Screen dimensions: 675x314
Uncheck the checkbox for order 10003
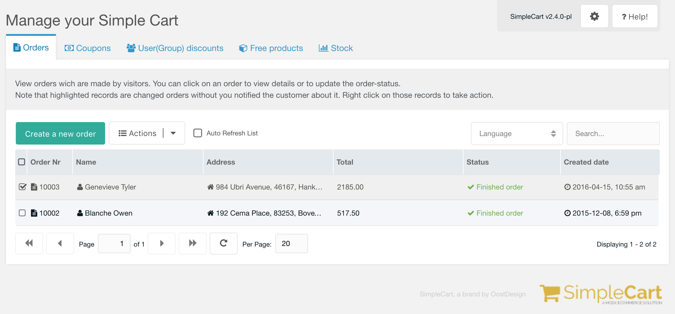[22, 187]
